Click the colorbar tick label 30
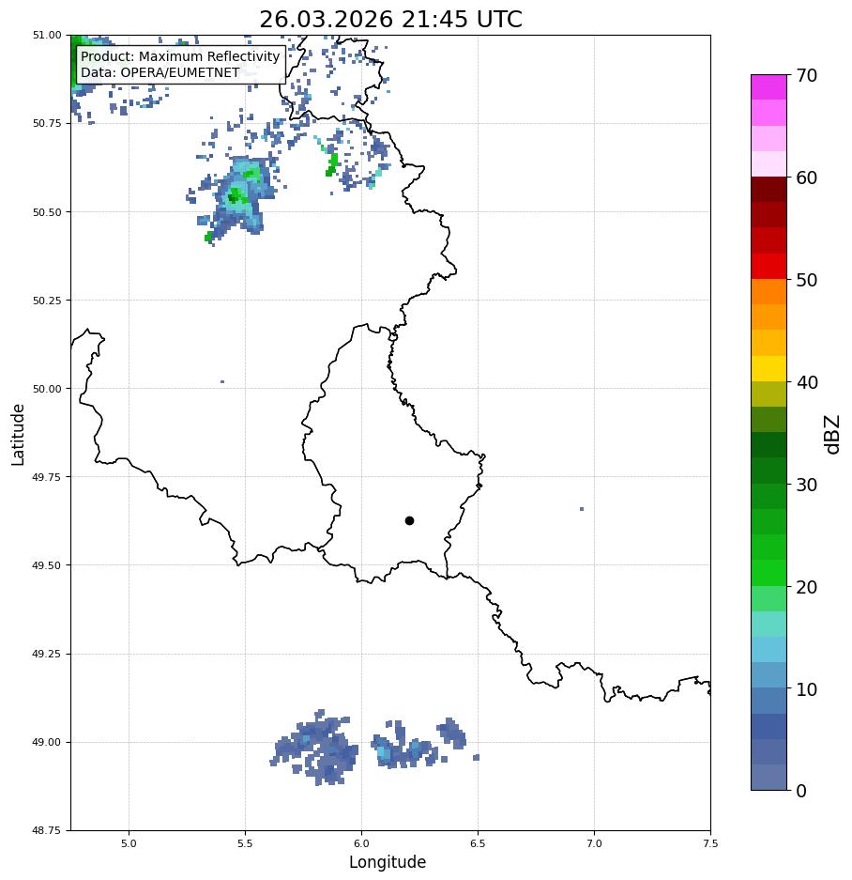This screenshot has width=852, height=880. [807, 485]
